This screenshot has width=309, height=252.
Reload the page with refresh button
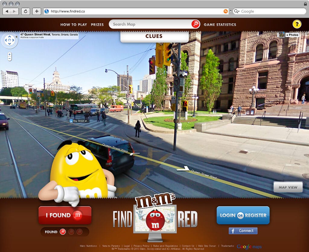(x=26, y=11)
